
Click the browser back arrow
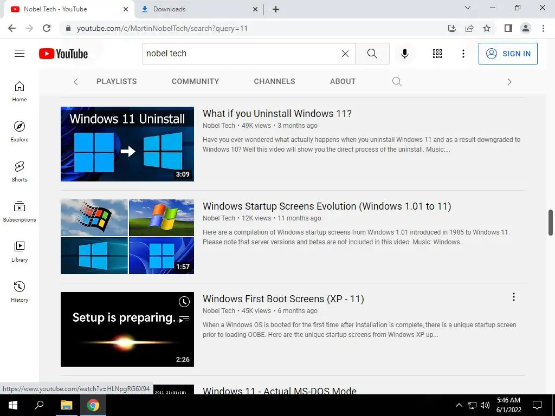pos(12,28)
